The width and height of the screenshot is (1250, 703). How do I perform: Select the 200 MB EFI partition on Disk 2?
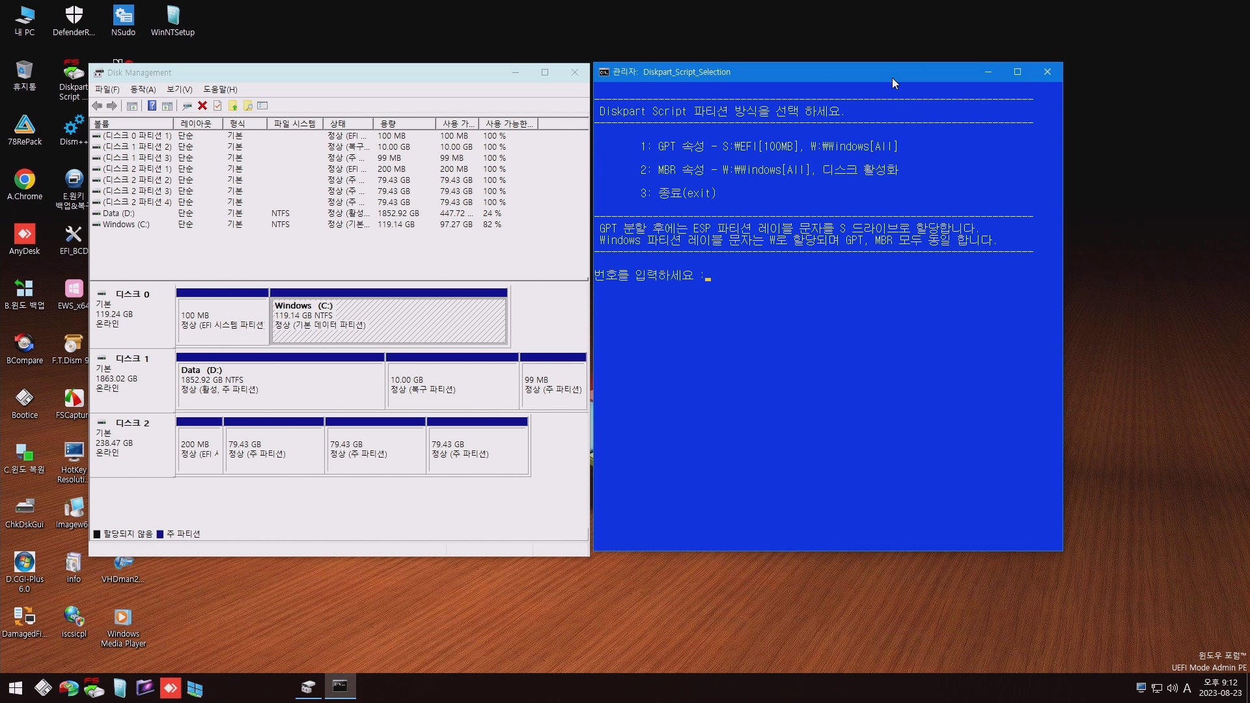[x=199, y=445]
